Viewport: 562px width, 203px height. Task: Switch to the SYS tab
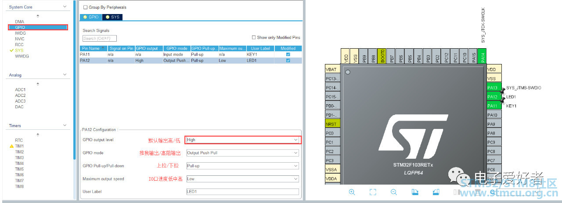point(112,17)
